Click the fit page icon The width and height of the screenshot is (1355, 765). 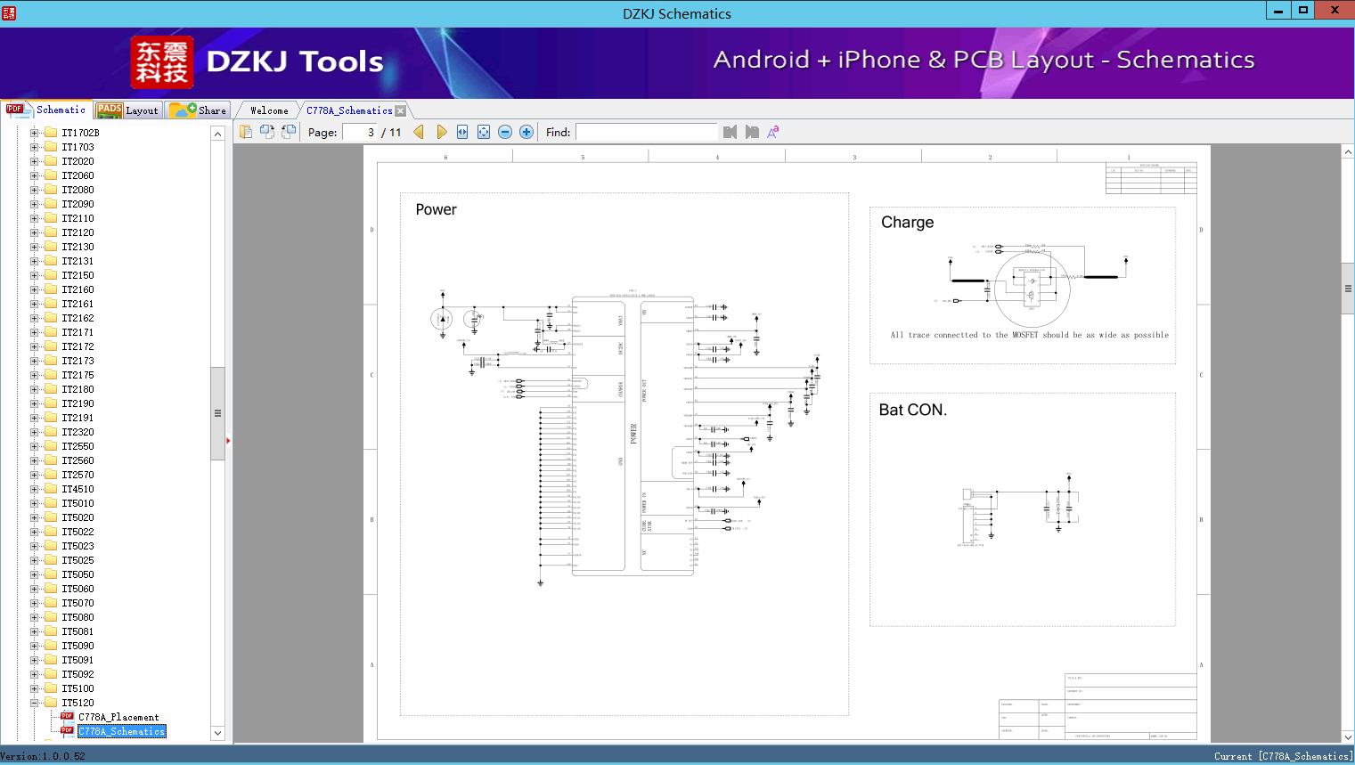click(x=484, y=132)
